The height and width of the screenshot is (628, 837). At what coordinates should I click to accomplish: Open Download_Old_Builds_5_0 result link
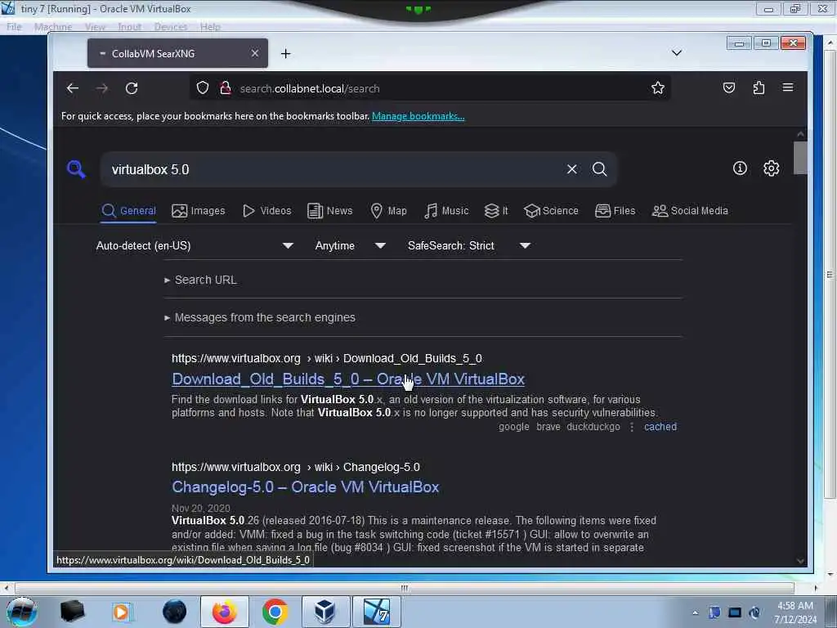(348, 379)
